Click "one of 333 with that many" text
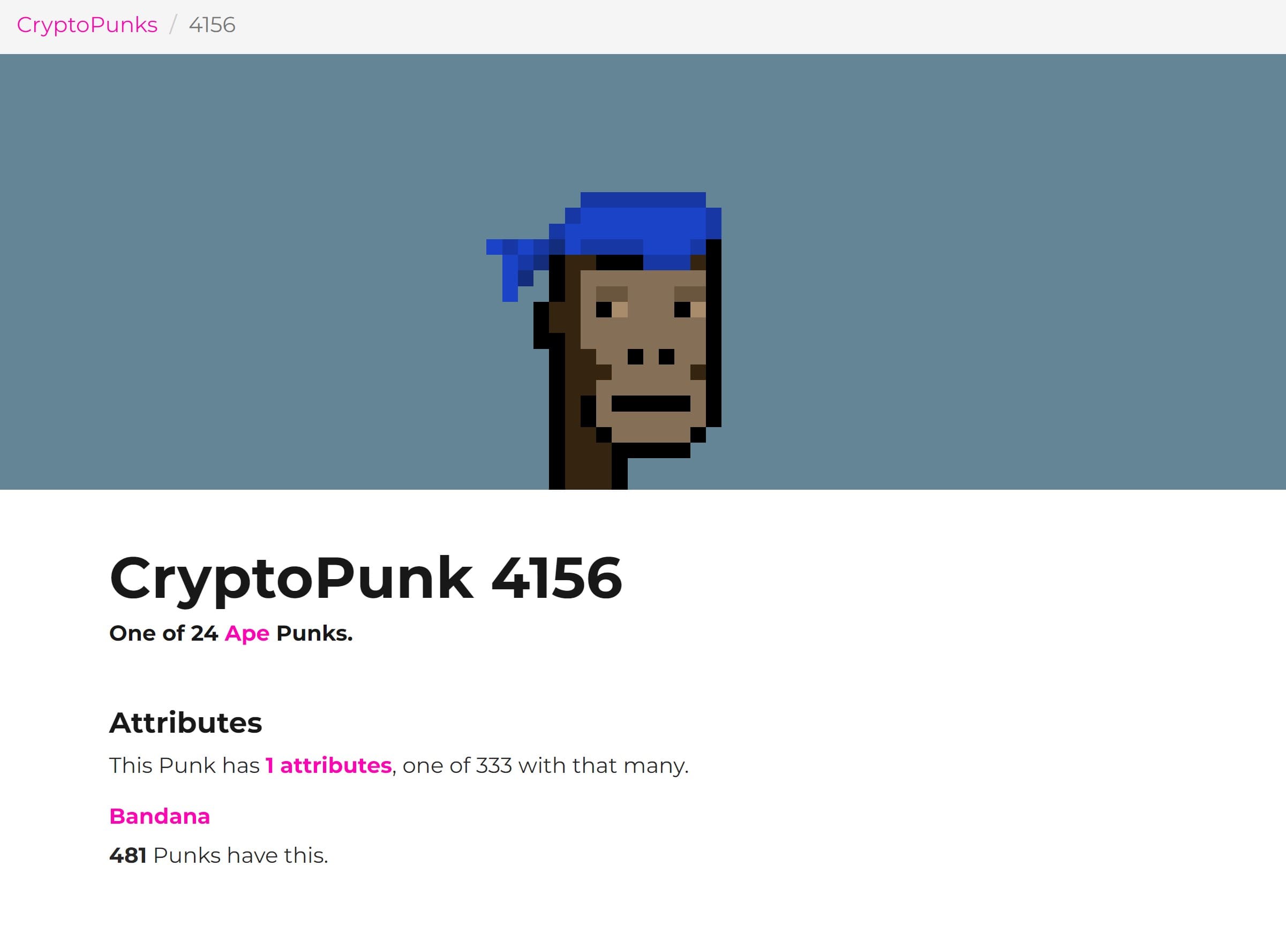 (545, 765)
